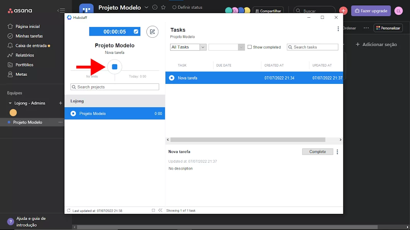Collapse the tasks panel with the double chevron icon
Image resolution: width=410 pixels, height=230 pixels.
(x=160, y=210)
